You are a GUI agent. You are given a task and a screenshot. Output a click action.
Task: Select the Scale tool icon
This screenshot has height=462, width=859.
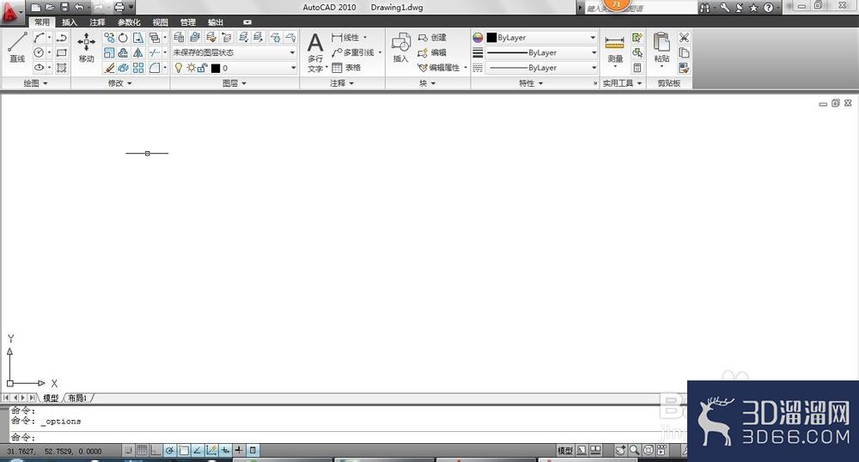[x=110, y=52]
